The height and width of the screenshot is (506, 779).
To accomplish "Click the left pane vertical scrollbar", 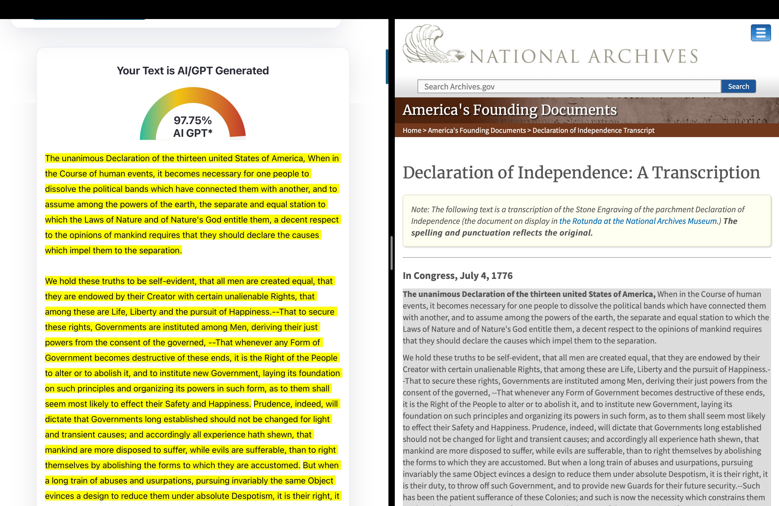I will tap(387, 67).
